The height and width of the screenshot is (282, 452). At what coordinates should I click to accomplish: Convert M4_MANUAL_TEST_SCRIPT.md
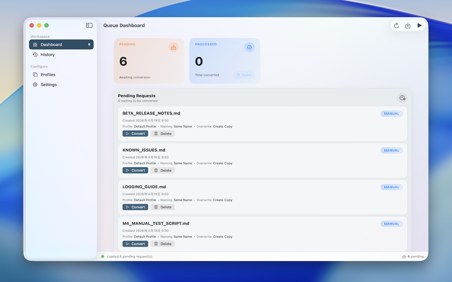click(135, 244)
